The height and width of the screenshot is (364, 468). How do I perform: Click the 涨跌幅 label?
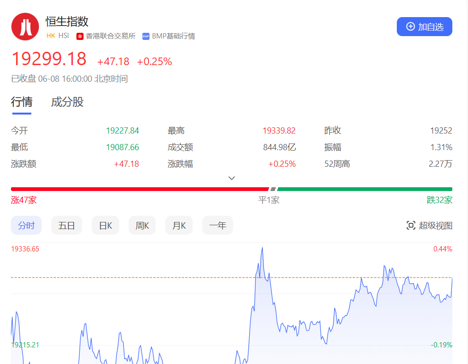tap(180, 164)
